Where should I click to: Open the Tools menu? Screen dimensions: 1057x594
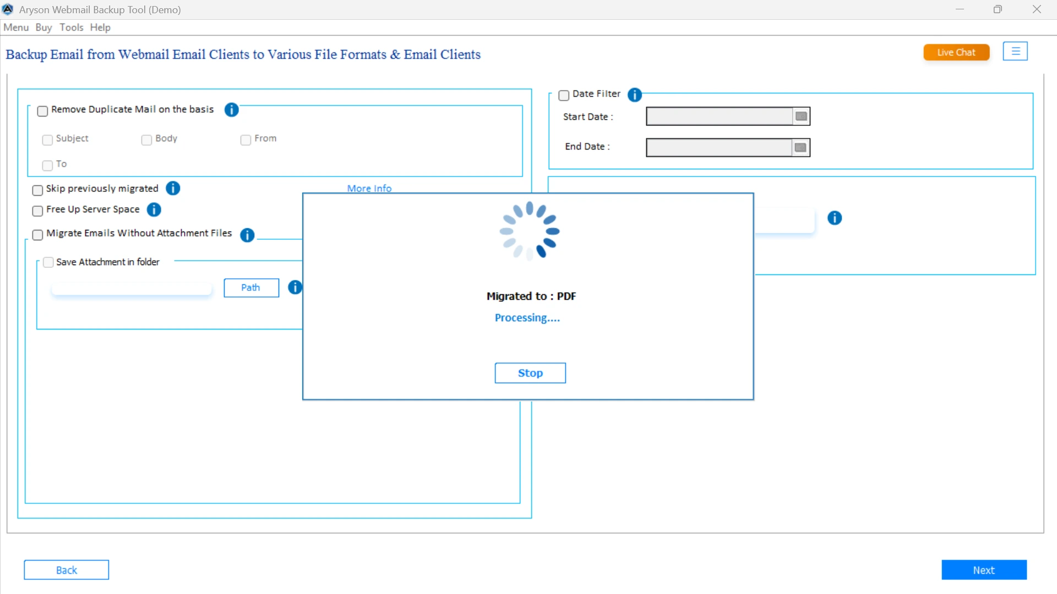[x=72, y=28]
